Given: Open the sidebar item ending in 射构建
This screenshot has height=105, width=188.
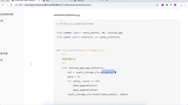Looking at the screenshot, I should coord(4,53).
